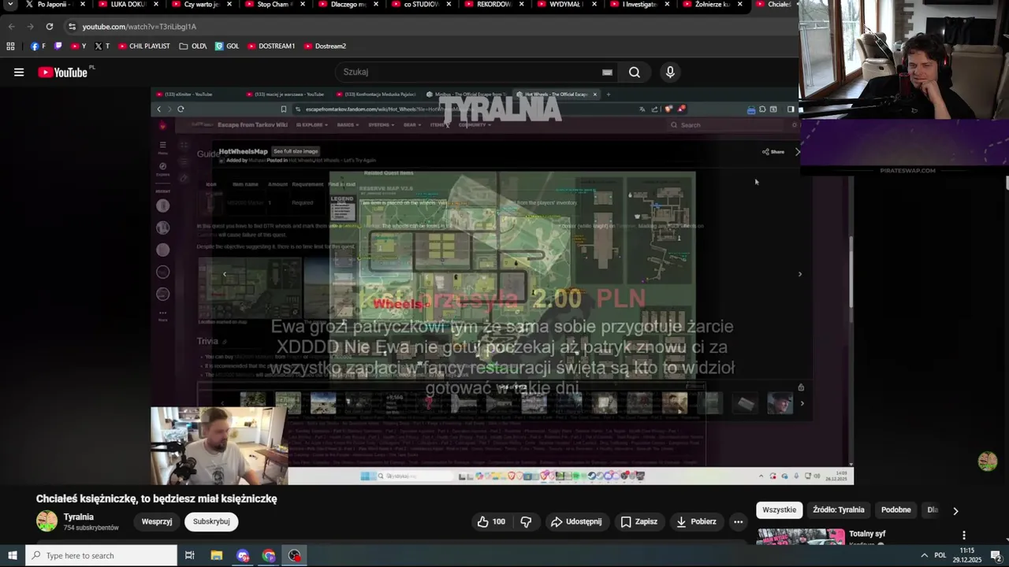Go to YouTube home via logo

pos(62,72)
